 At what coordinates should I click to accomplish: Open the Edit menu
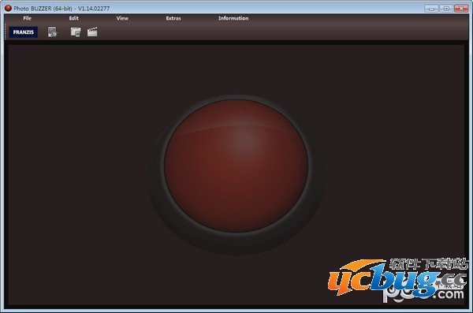point(73,18)
